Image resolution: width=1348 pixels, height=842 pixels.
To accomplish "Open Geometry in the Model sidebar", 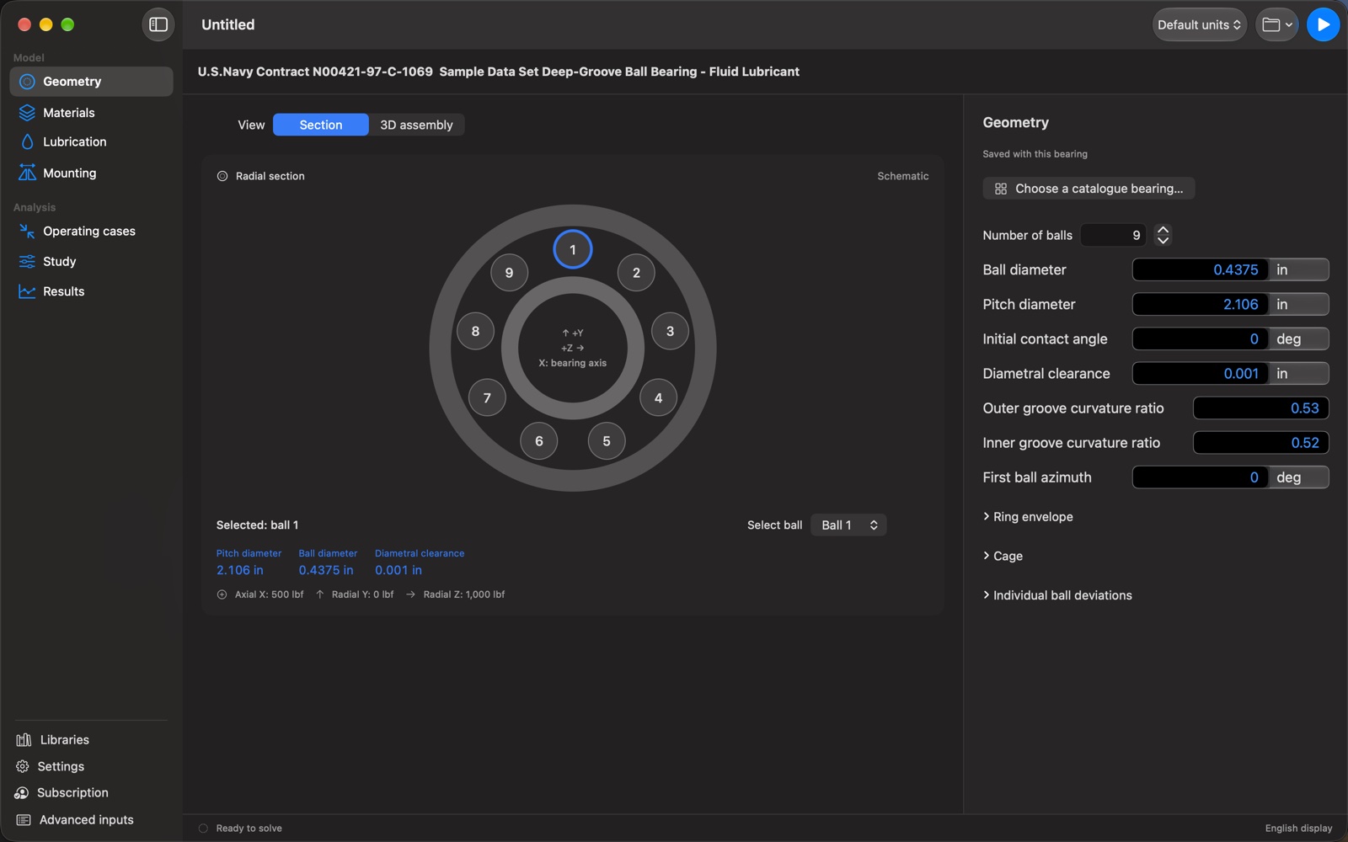I will 91,82.
